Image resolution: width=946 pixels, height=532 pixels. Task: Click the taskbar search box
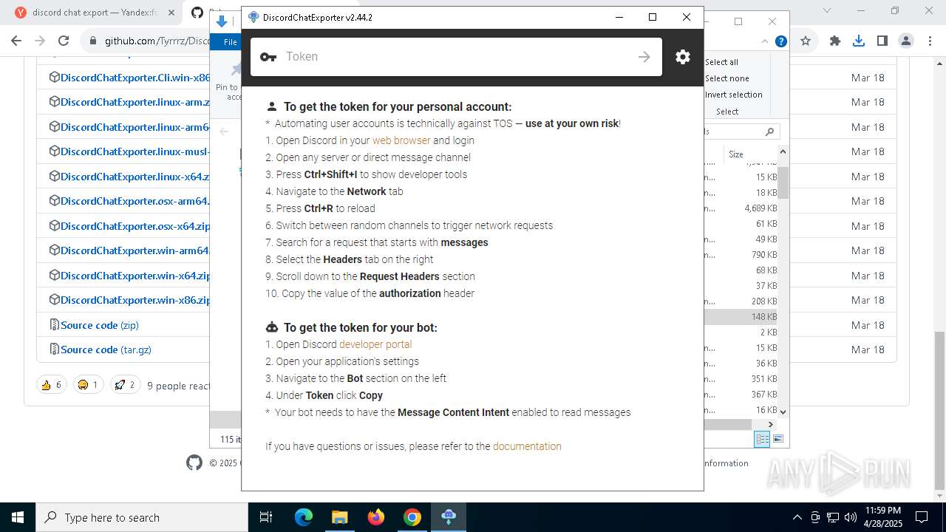pos(142,517)
